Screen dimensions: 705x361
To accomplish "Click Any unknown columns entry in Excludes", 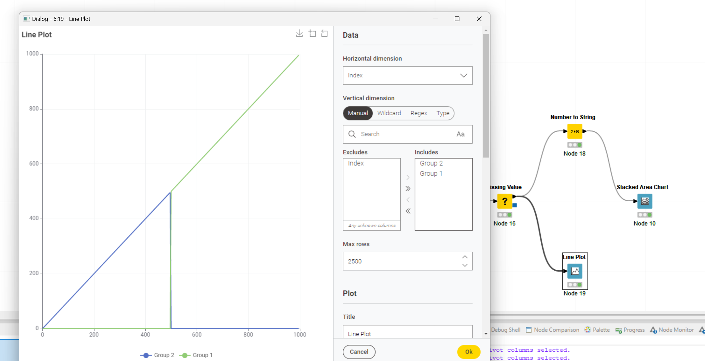I will click(372, 226).
